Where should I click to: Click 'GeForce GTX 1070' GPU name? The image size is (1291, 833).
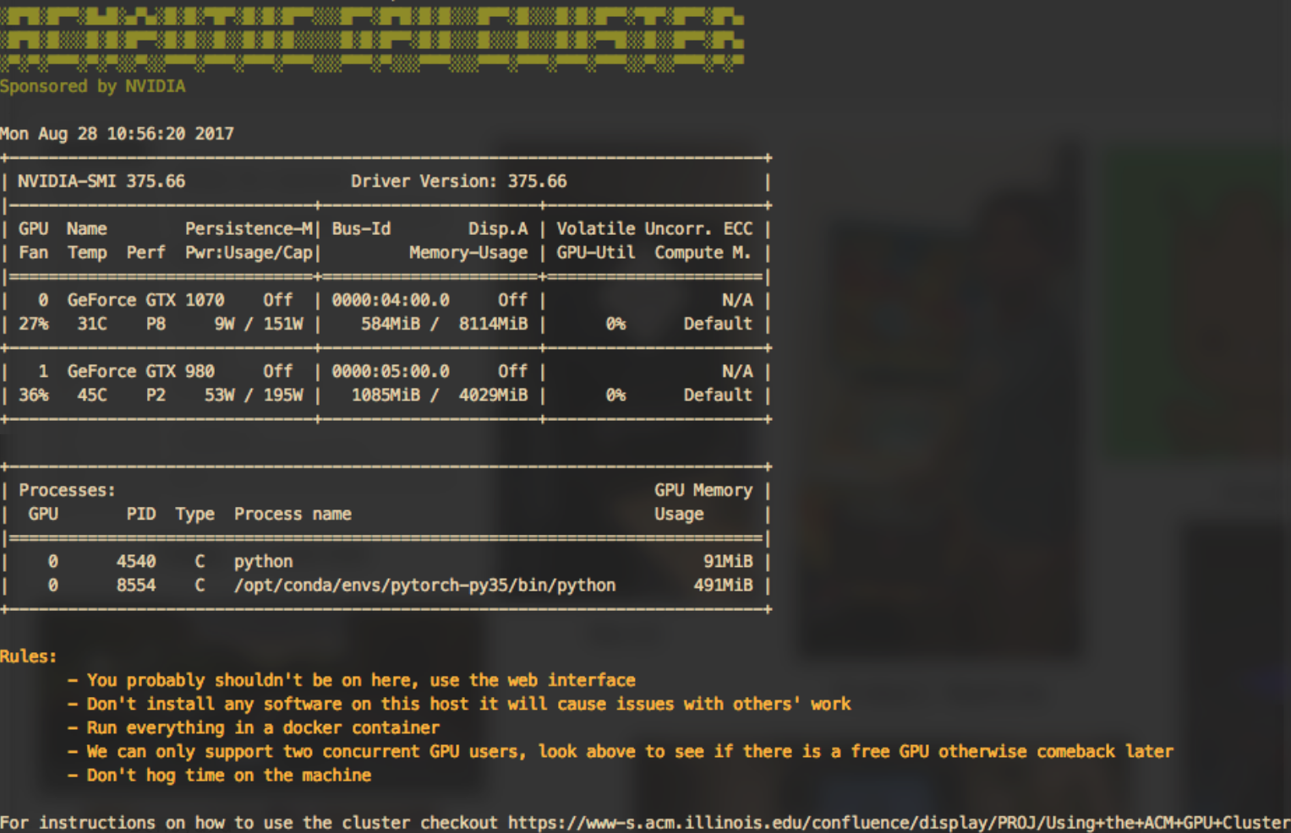click(146, 300)
